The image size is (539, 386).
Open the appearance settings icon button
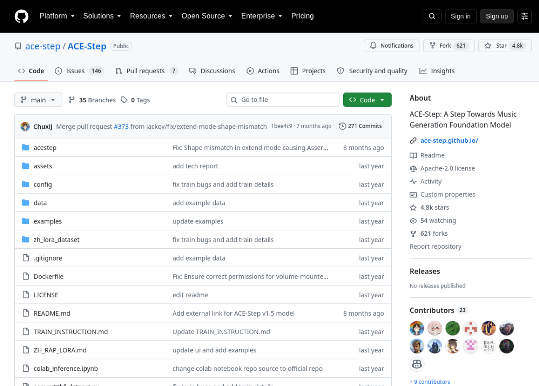point(525,16)
